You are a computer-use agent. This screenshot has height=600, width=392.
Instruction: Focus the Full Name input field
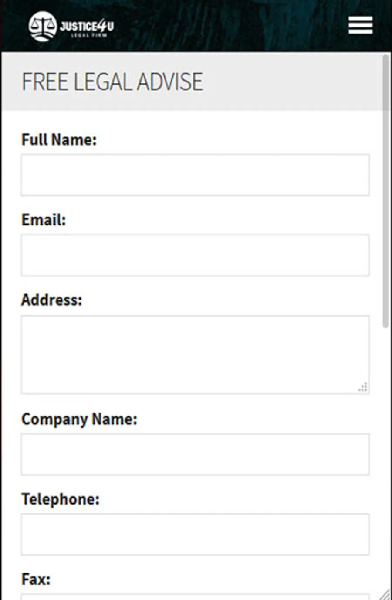point(195,175)
